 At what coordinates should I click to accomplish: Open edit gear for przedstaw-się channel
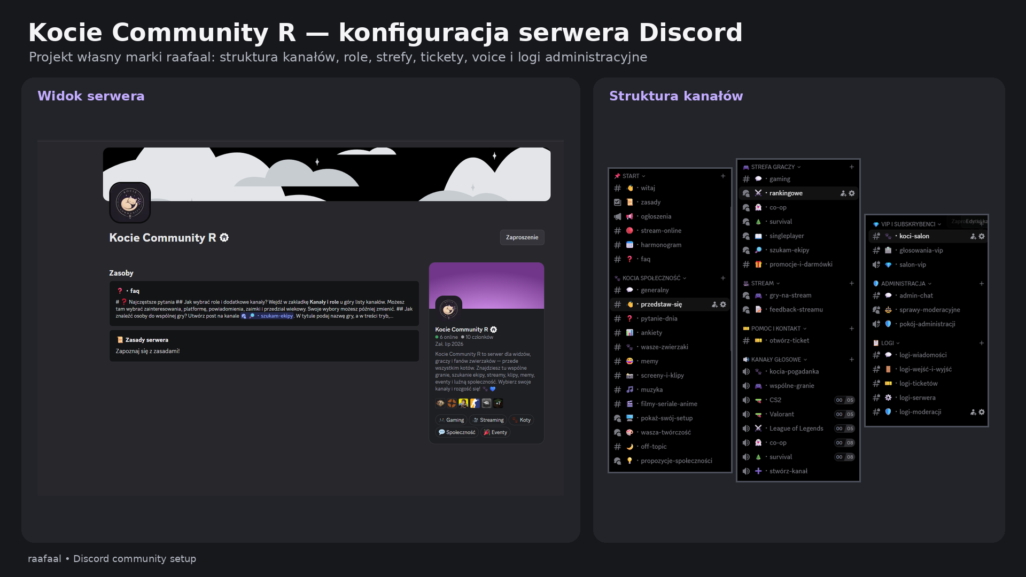(723, 305)
